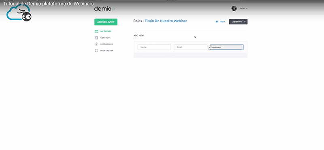The height and width of the screenshot is (150, 324).
Task: Follow the Back link
Action: [x=222, y=22]
